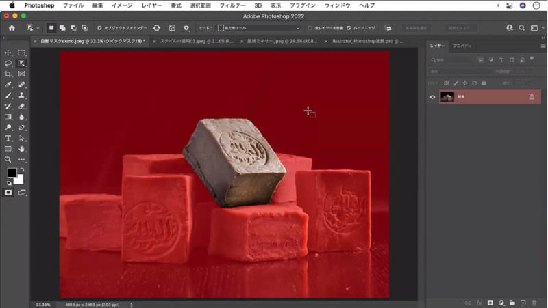The height and width of the screenshot is (308, 548).
Task: Toggle the Hard Edge checkbox
Action: click(x=349, y=28)
